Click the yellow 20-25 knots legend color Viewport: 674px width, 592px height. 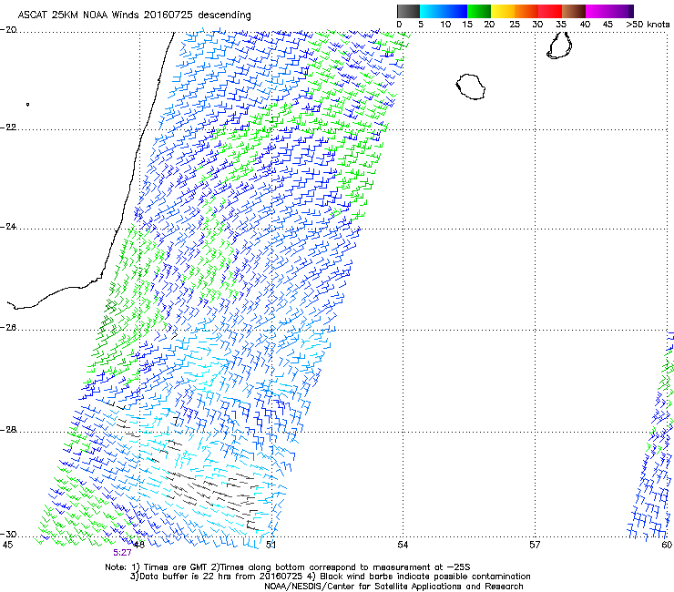click(503, 11)
